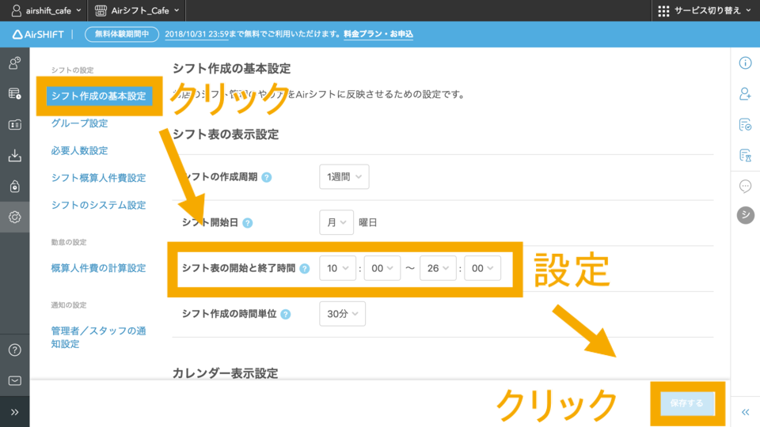Click the add staff icon in right panel
This screenshot has width=760, height=427.
point(745,93)
